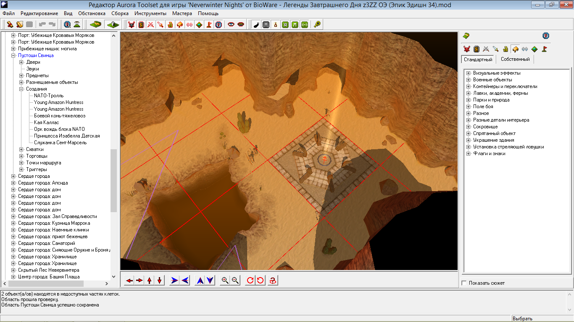
Task: Click the stone circle placeable in viewport
Action: point(324,159)
